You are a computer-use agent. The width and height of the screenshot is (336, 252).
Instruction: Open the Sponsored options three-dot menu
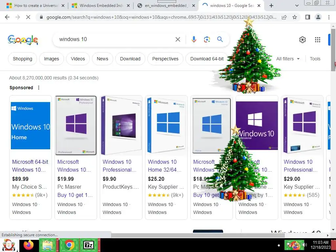39,88
